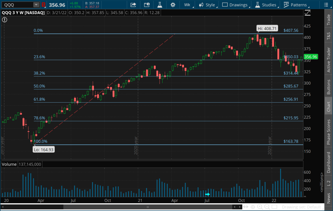Click the 38.2% Fibonacci level label
Viewport: 333px width, 211px height.
pos(39,73)
